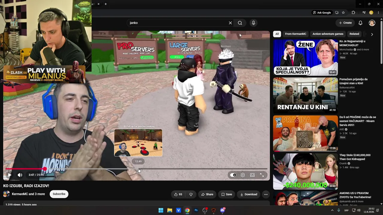The height and width of the screenshot is (215, 383).
Task: Seek the video progress bar at 12:49
Action: pos(138,169)
